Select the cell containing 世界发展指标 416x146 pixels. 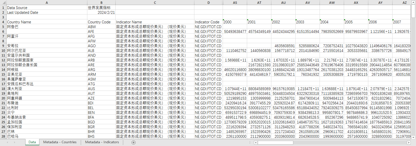pos(101,8)
